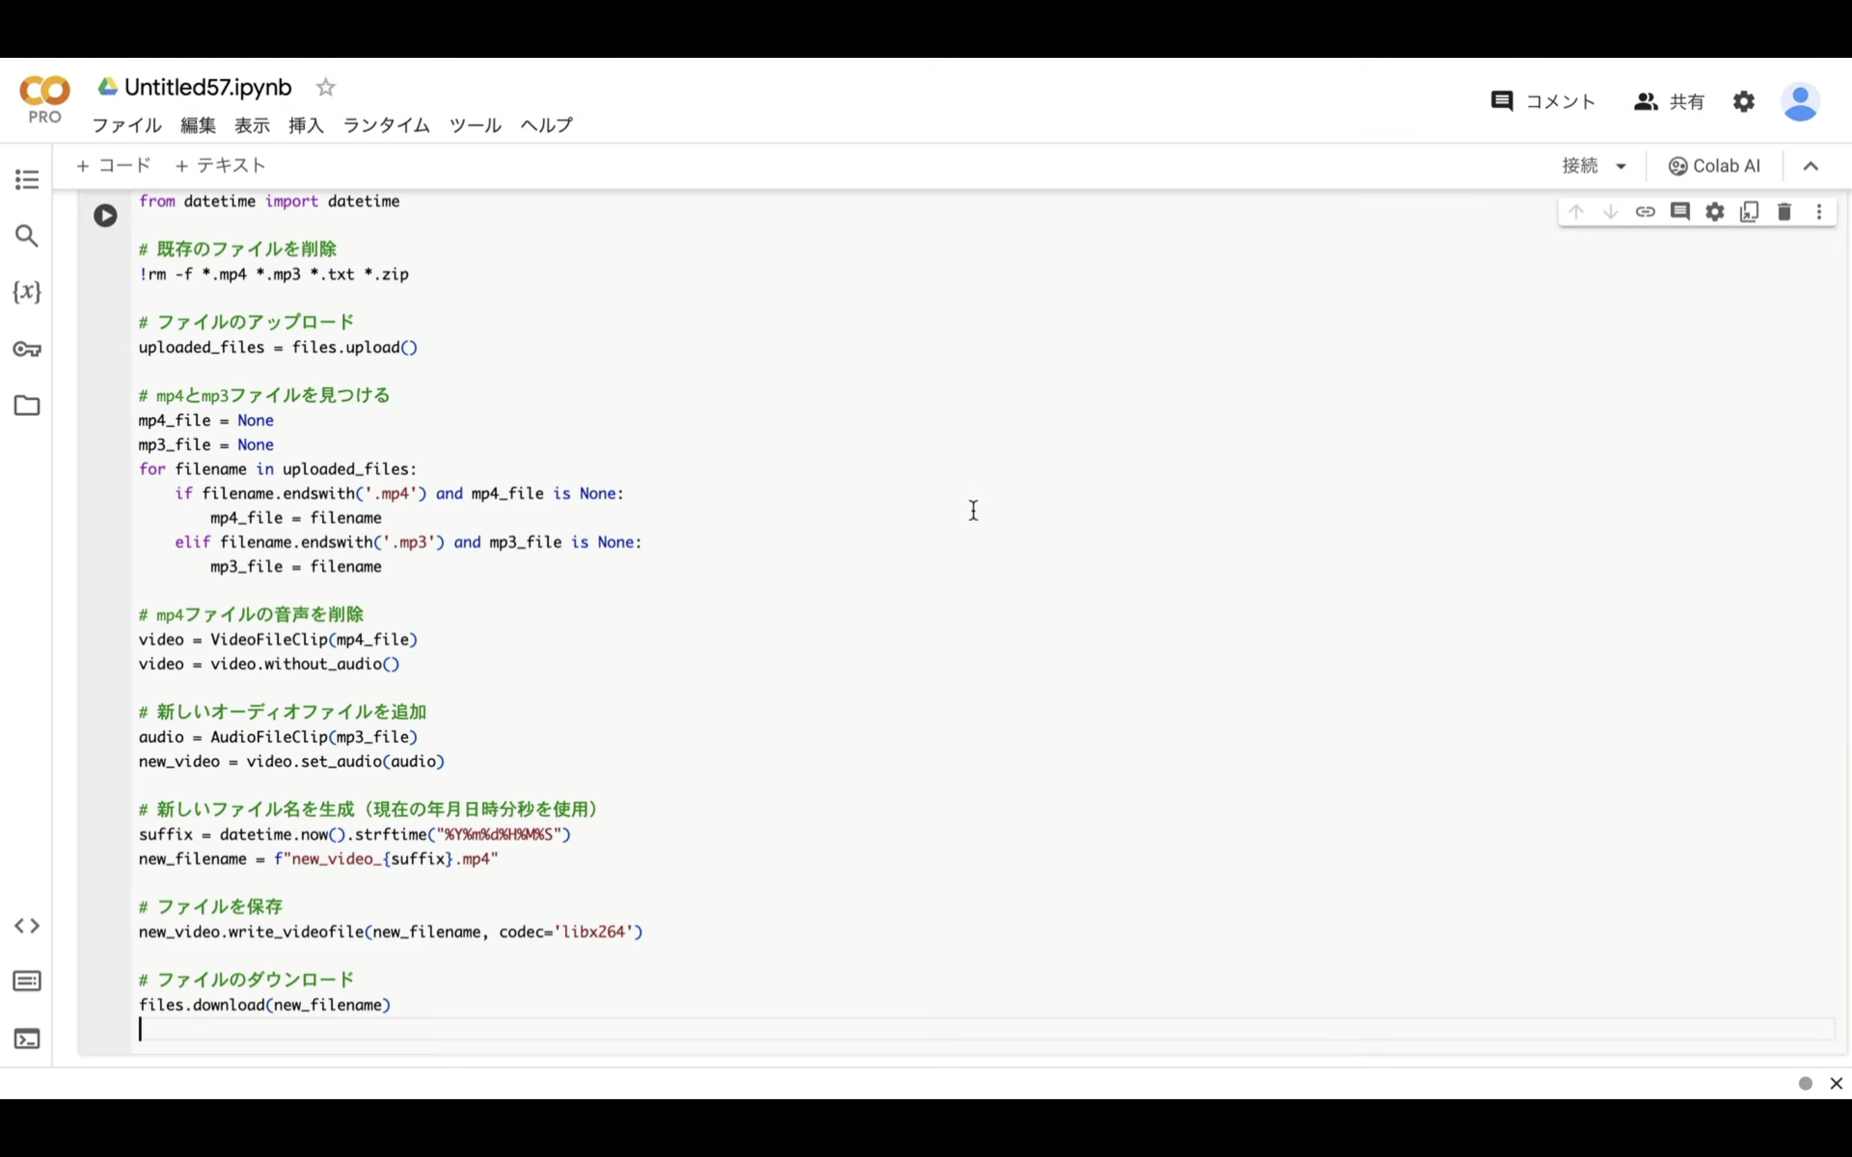1852x1157 pixels.
Task: Move the cell down
Action: 1610,212
